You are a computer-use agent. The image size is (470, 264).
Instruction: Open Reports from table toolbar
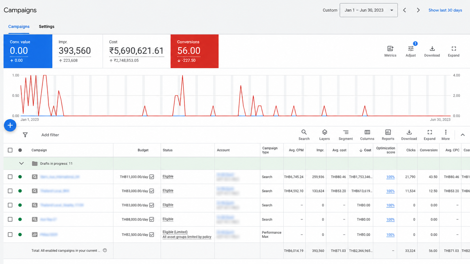coord(388,135)
